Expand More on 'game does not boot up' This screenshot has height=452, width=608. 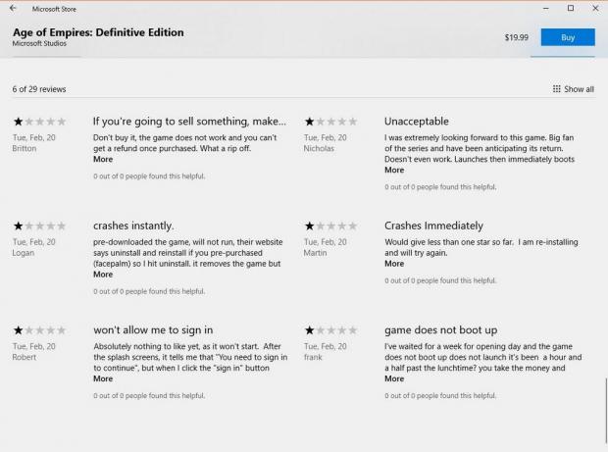pos(393,378)
